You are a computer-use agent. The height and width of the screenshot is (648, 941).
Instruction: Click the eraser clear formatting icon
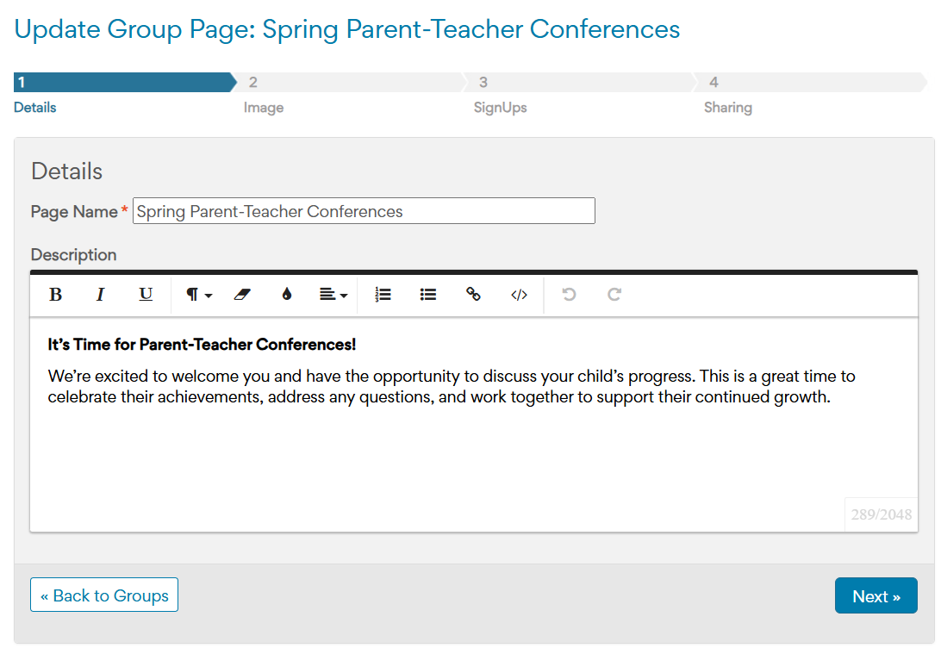coord(241,295)
